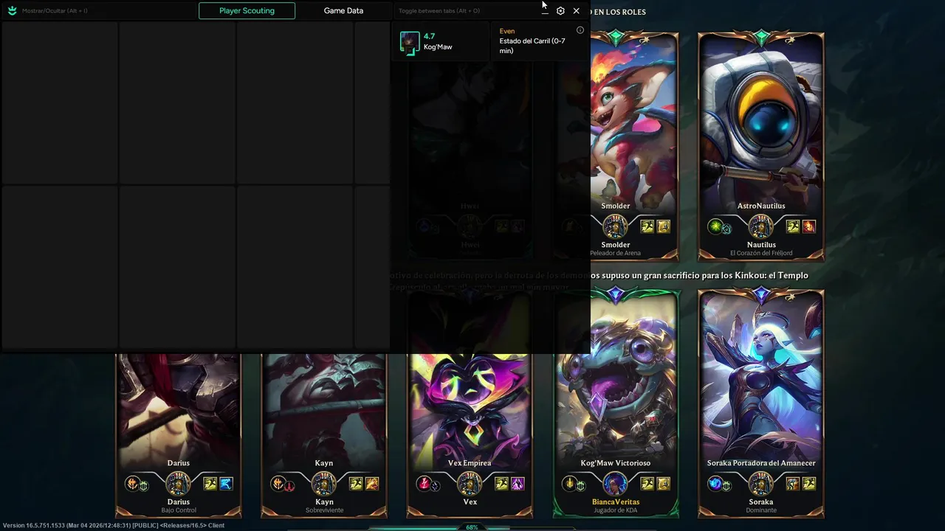Open the overlay settings gear

[x=560, y=11]
